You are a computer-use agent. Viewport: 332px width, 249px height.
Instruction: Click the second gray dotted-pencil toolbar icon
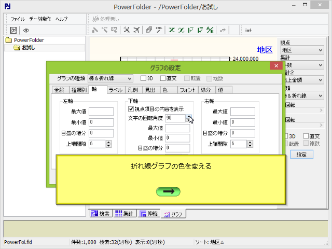104,30
